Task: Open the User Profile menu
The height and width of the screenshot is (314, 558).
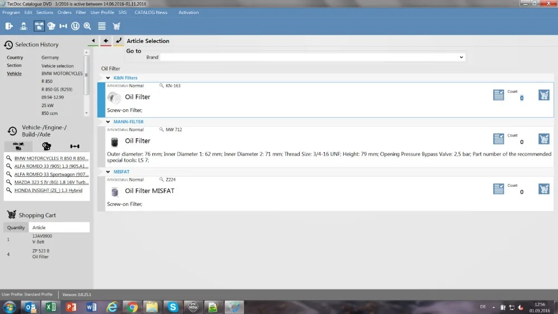Action: pyautogui.click(x=102, y=12)
